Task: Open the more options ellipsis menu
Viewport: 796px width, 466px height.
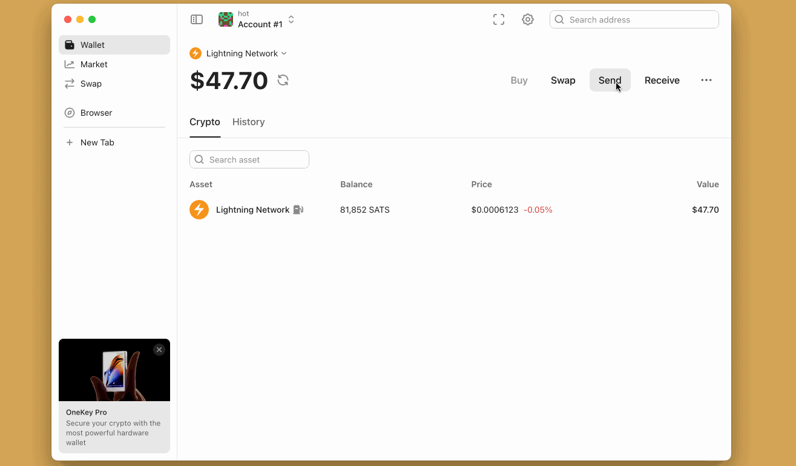Action: (x=706, y=80)
